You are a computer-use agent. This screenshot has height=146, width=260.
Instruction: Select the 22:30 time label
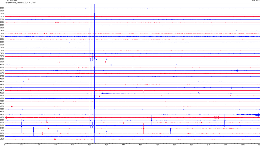click(2, 133)
